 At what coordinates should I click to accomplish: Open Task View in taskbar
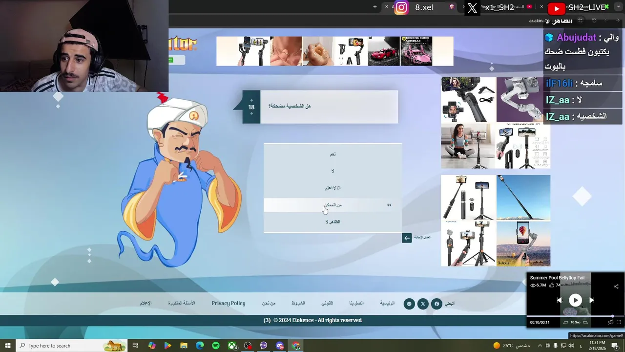pos(135,346)
